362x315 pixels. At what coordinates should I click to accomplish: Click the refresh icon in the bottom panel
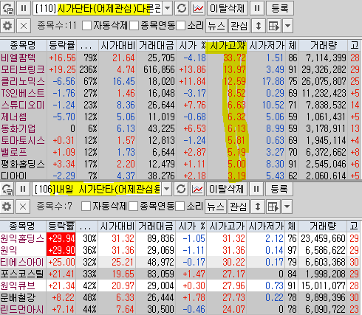tap(181, 189)
